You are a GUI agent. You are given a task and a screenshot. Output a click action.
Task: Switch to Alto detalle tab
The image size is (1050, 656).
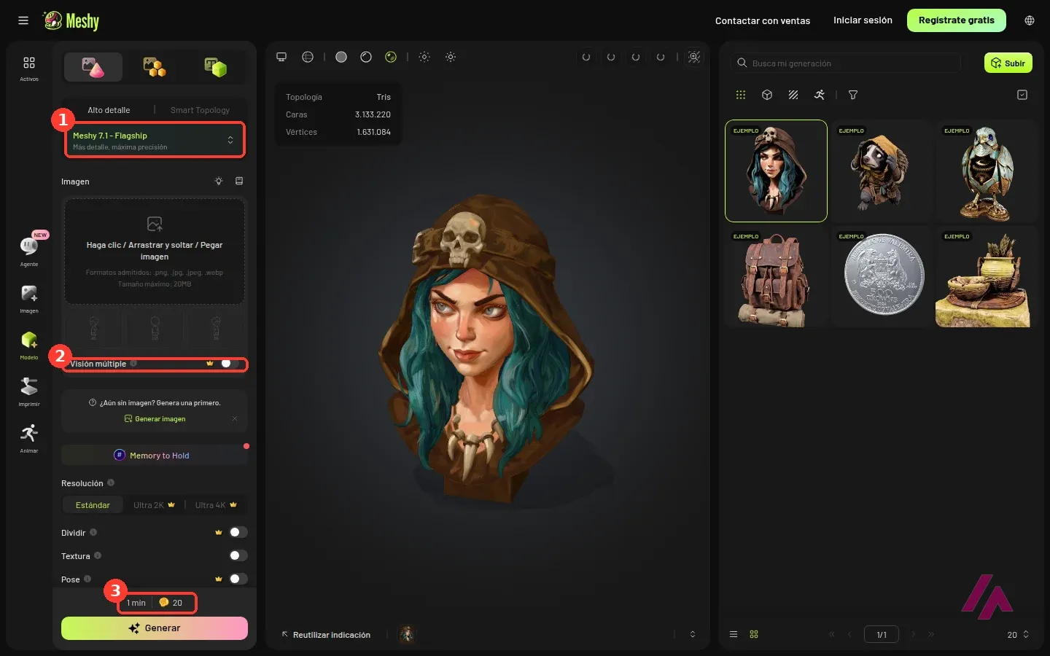tap(109, 110)
